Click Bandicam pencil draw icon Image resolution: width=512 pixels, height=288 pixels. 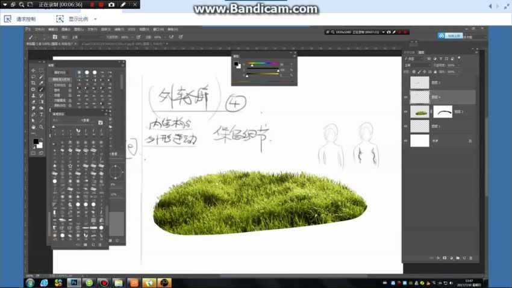tap(123, 5)
